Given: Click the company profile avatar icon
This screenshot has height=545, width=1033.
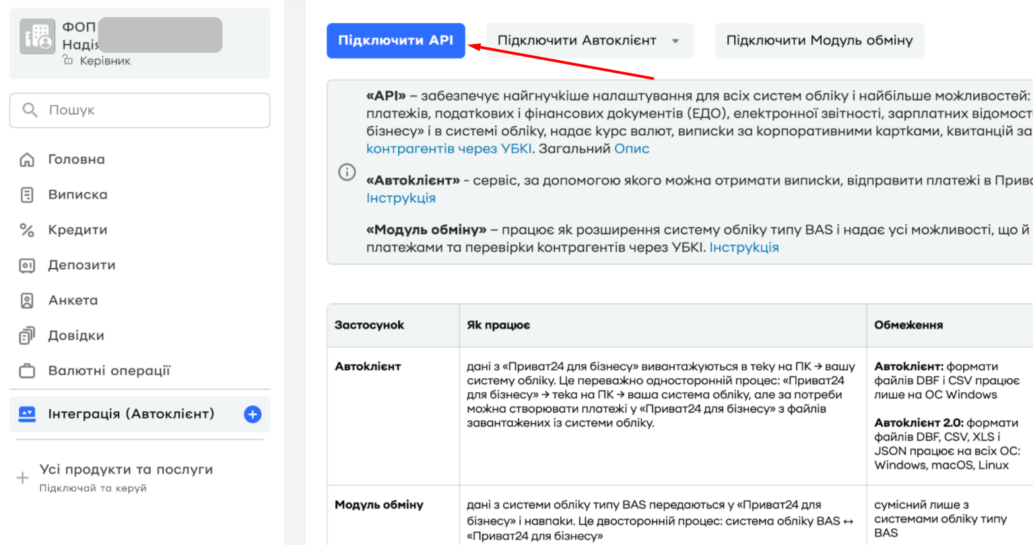Looking at the screenshot, I should pos(37,36).
